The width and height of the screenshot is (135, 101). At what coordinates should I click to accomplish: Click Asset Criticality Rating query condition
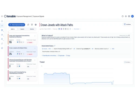coord(63,49)
